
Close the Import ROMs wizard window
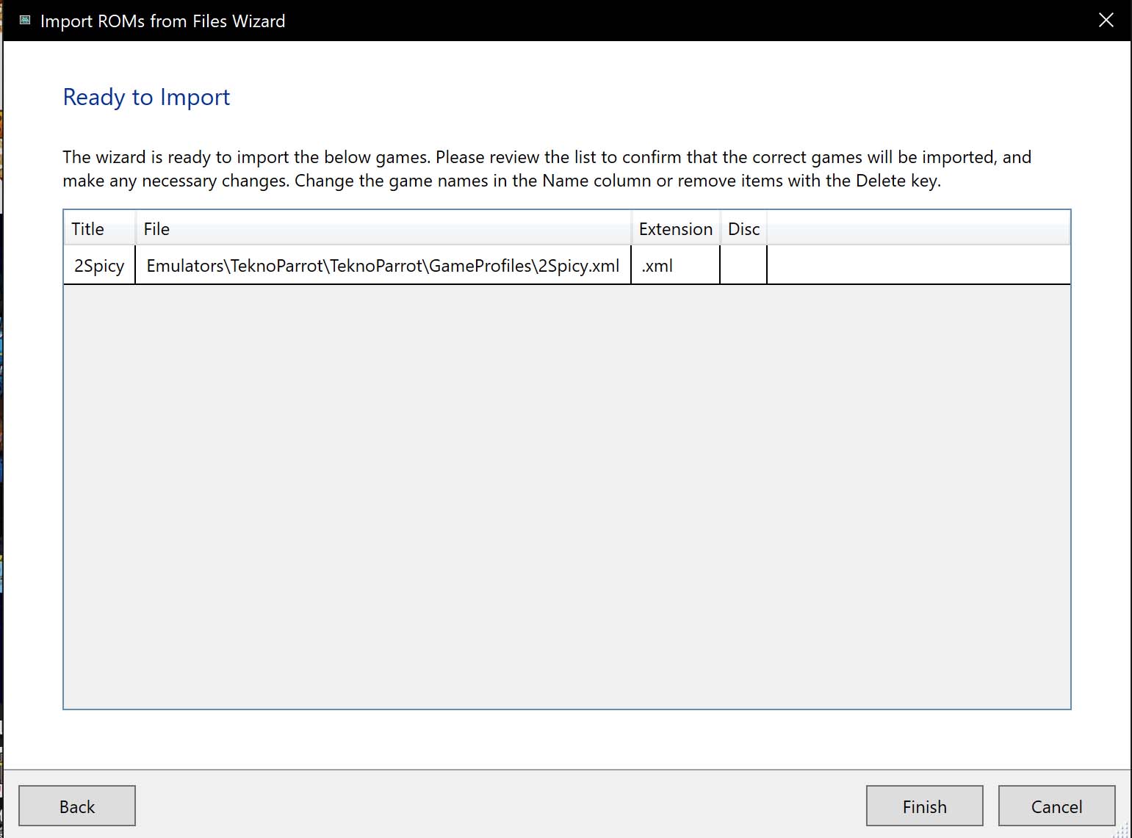[1106, 21]
